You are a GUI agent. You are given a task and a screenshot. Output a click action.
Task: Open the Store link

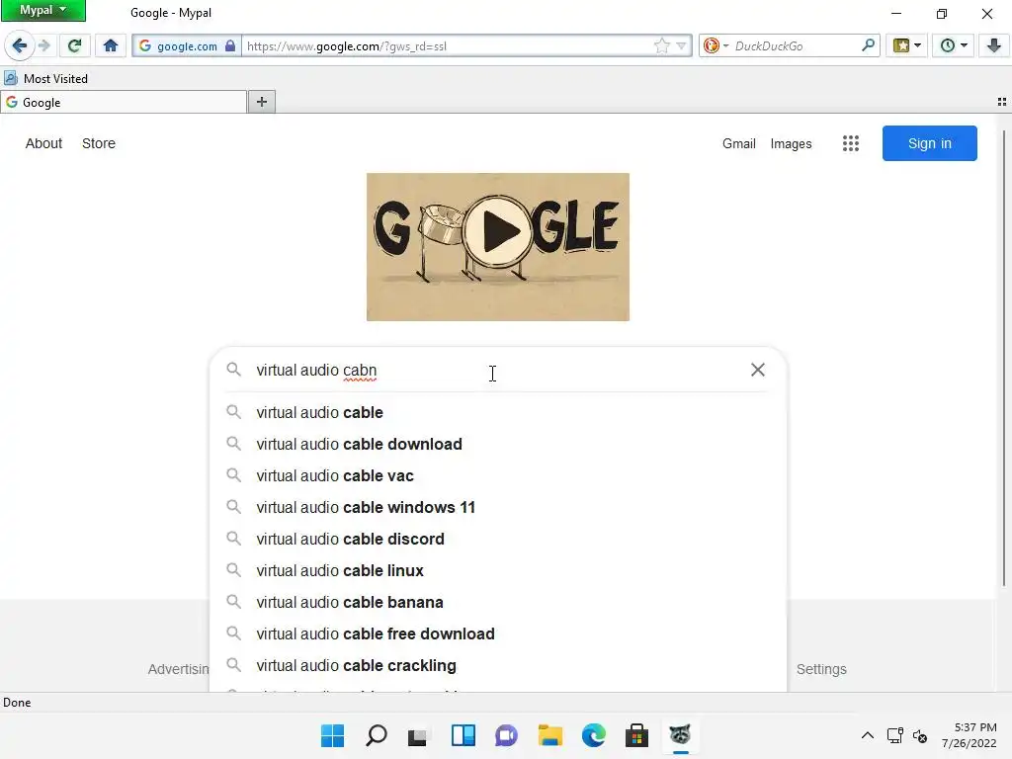pyautogui.click(x=99, y=143)
